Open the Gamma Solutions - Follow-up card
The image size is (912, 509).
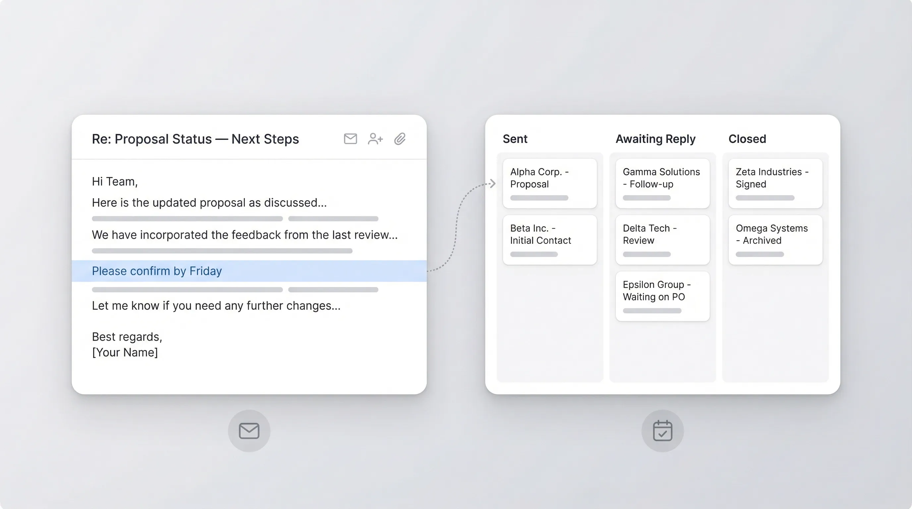click(662, 183)
